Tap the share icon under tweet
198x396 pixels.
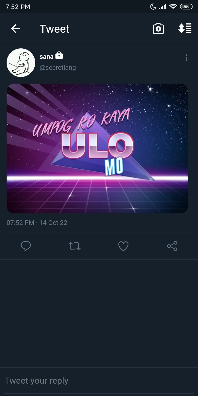172,246
